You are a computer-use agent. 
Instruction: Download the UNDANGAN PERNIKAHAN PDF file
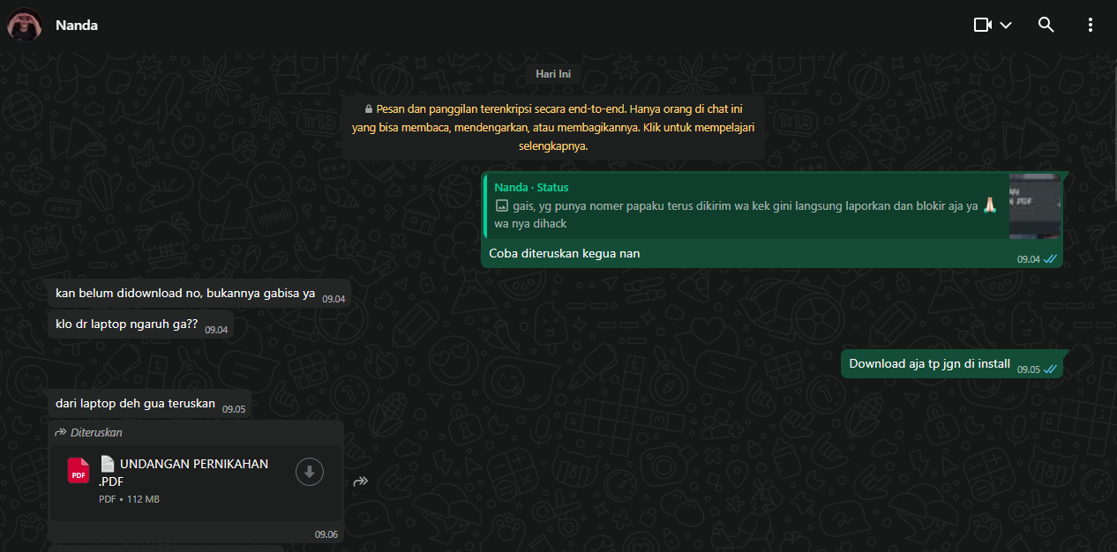coord(309,473)
